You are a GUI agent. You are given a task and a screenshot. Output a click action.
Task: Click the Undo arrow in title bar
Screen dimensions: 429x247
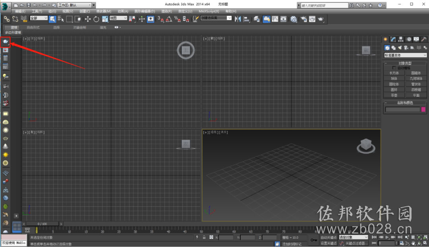pyautogui.click(x=35, y=5)
